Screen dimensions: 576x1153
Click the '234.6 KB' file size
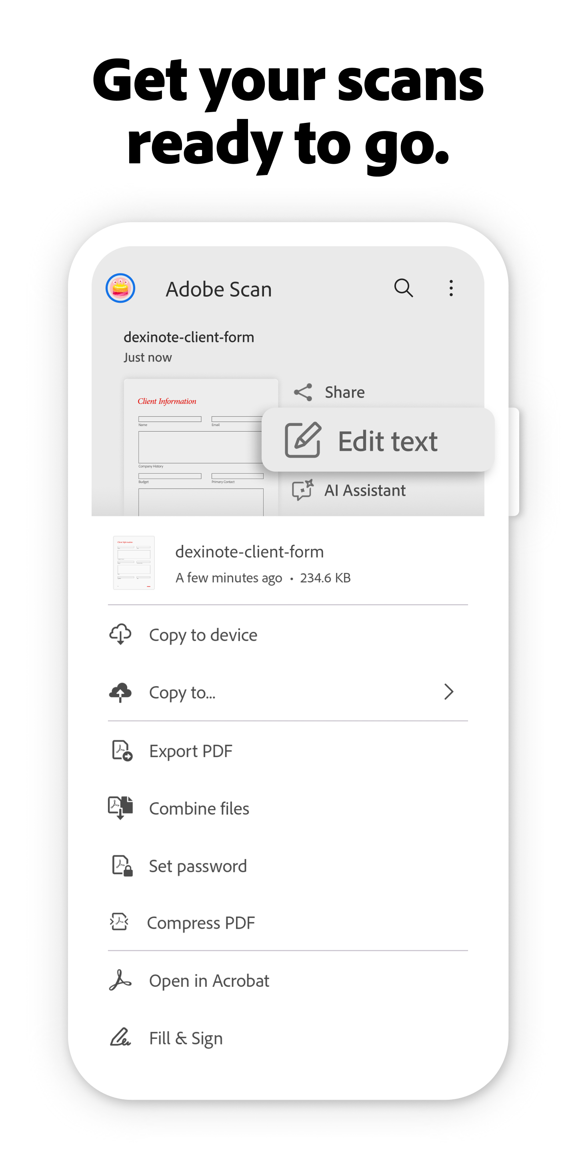(x=325, y=577)
